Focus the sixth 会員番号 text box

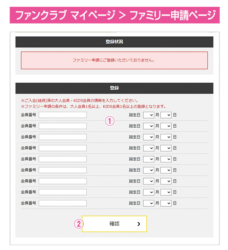pyautogui.click(x=63, y=170)
